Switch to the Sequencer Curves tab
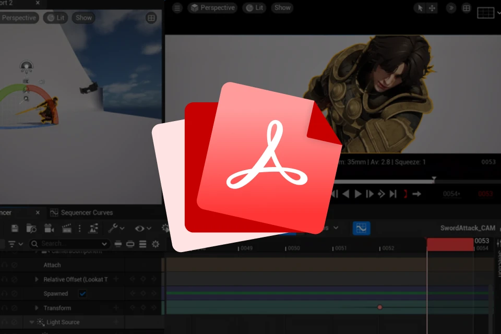The height and width of the screenshot is (334, 501). point(81,212)
